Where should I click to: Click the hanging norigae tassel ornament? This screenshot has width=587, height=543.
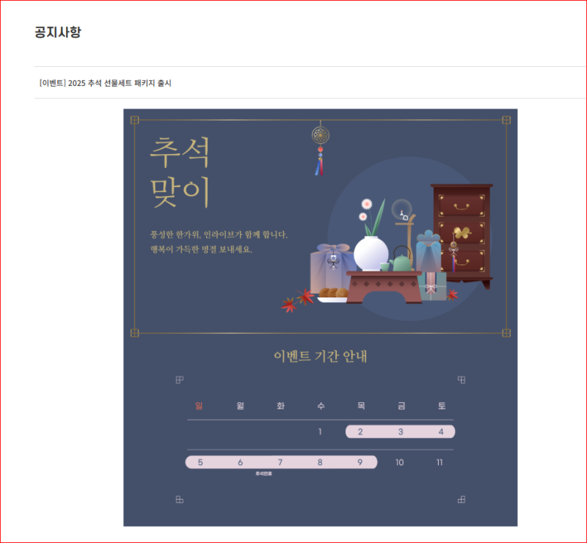[x=321, y=150]
